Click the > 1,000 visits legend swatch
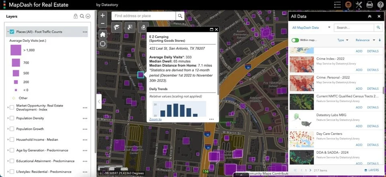 [16, 50]
